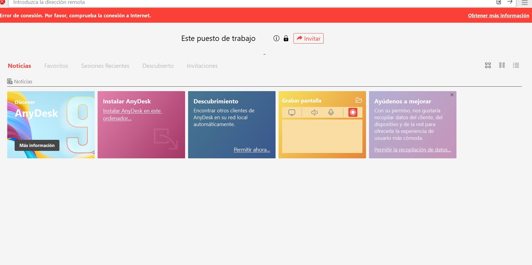The width and height of the screenshot is (532, 265).
Task: Switch to large tiles view
Action: pyautogui.click(x=488, y=65)
